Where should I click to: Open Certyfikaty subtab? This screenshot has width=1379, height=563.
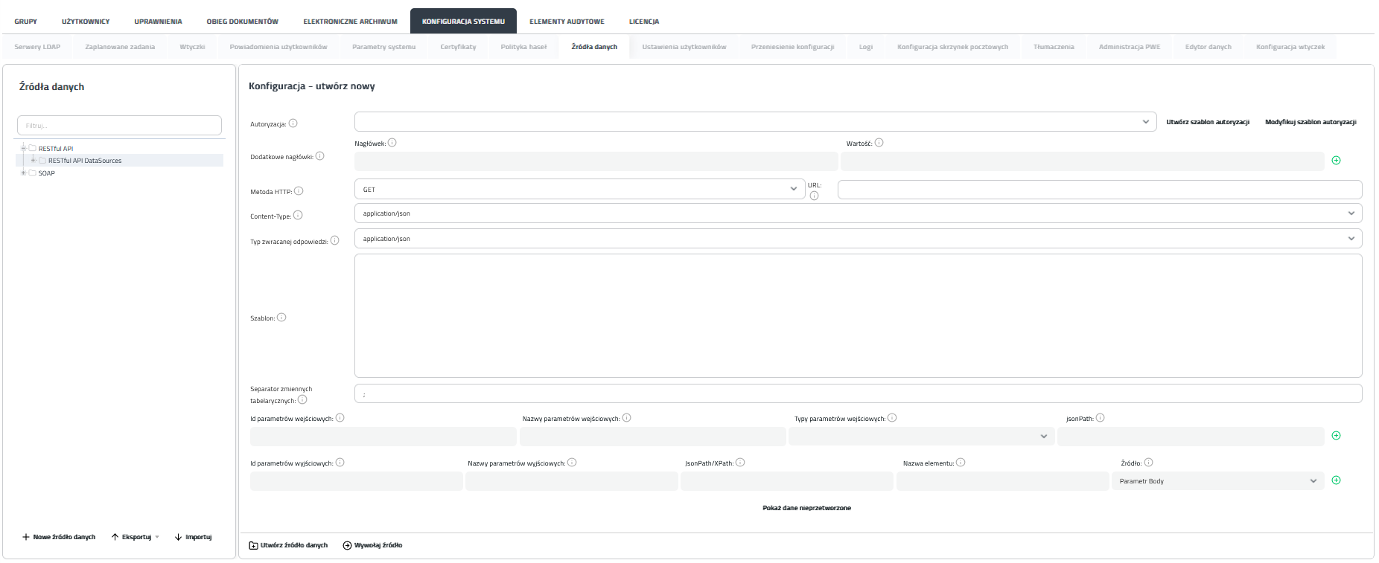pos(458,47)
